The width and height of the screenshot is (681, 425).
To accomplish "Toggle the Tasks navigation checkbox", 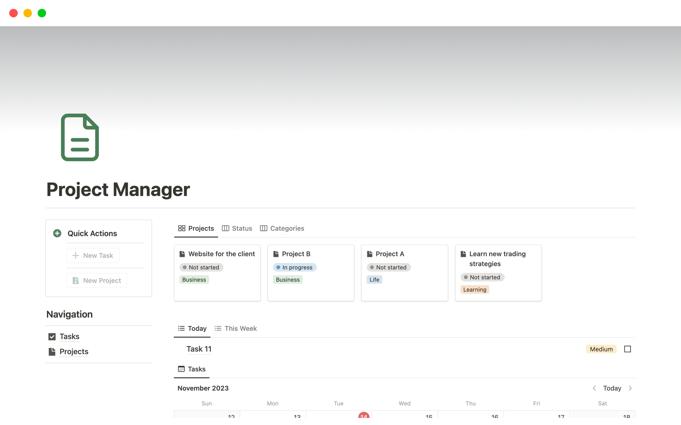I will [x=52, y=336].
